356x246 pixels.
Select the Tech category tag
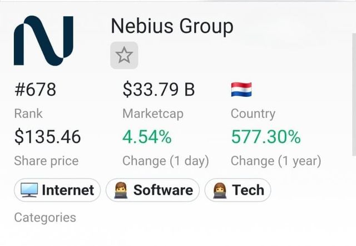click(x=238, y=190)
